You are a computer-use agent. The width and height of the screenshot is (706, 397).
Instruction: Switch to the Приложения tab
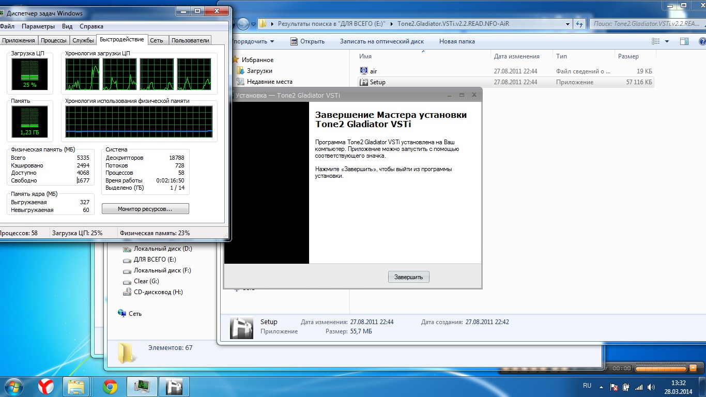[x=19, y=40]
